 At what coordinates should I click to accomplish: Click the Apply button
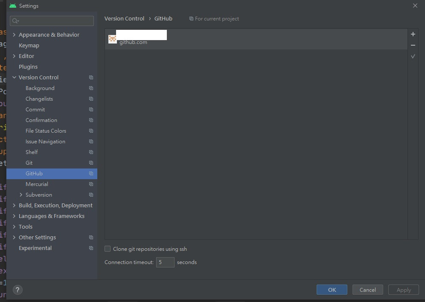(x=404, y=290)
